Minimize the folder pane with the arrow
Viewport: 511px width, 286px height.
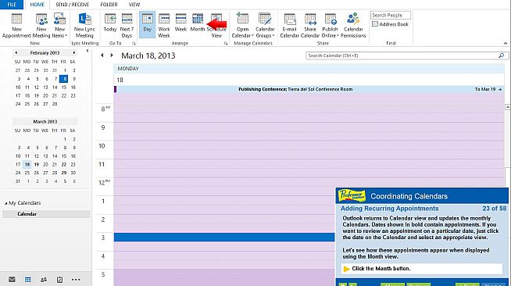pos(88,51)
